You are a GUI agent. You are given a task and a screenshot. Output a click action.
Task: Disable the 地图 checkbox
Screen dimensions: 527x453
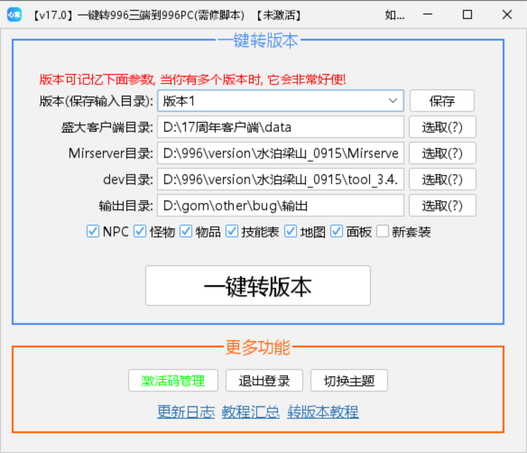(x=291, y=232)
